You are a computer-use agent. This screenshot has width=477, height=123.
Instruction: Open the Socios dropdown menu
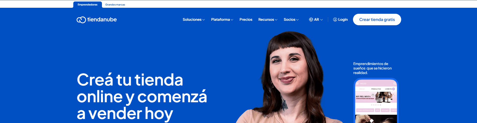tap(291, 19)
